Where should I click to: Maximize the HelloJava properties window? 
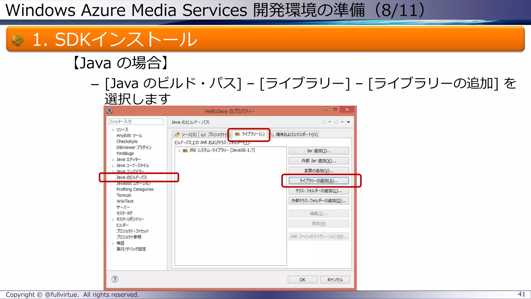click(335, 110)
